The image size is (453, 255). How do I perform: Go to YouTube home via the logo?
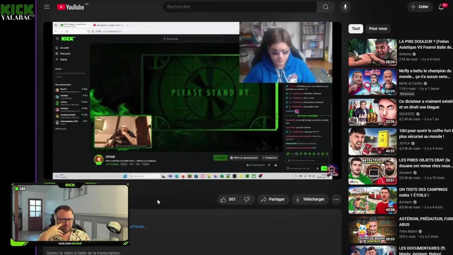71,7
